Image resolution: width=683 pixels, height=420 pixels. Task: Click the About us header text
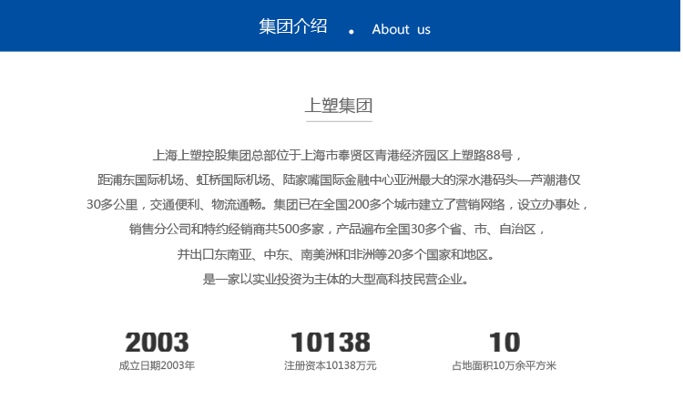click(x=401, y=30)
